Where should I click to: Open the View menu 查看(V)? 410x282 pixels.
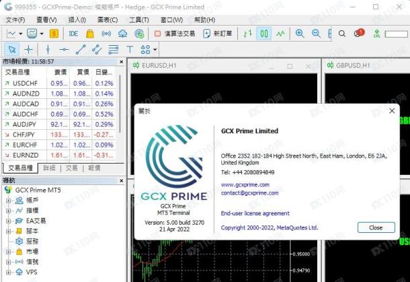tap(46, 20)
